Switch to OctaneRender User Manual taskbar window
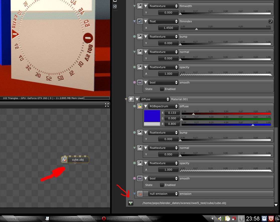This screenshot has width=280, height=222. tap(72, 218)
